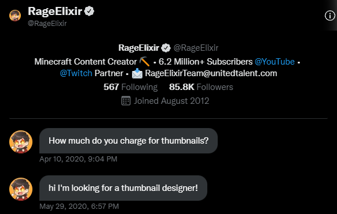Open the @Twitch mention link

click(x=76, y=73)
